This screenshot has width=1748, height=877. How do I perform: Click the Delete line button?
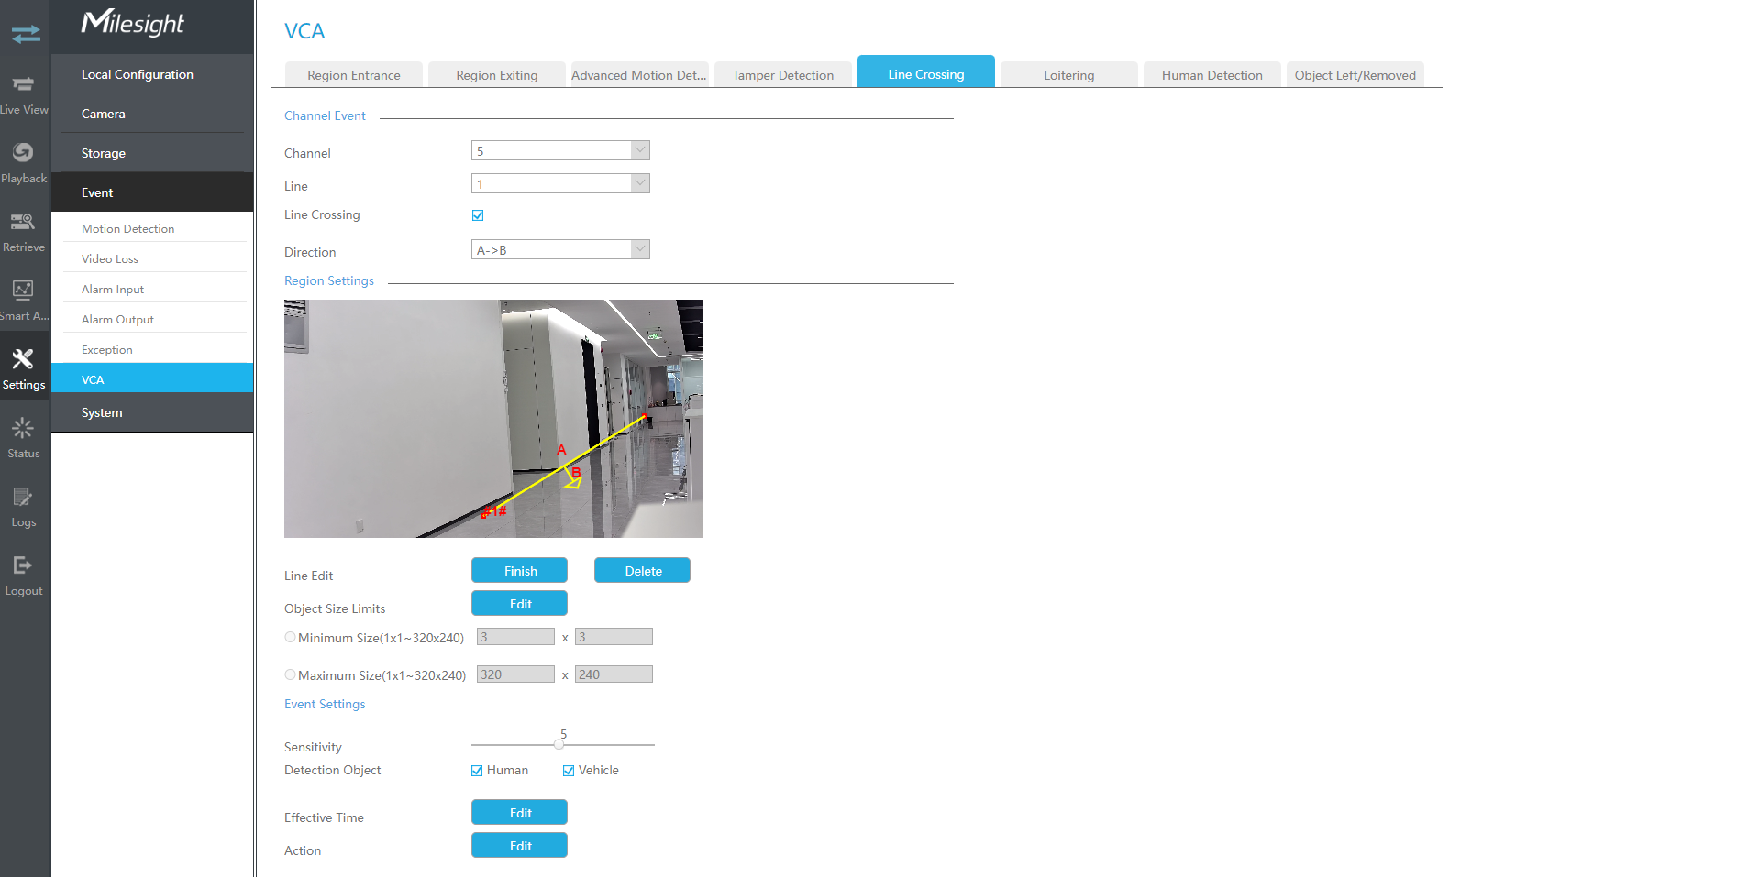coord(642,571)
